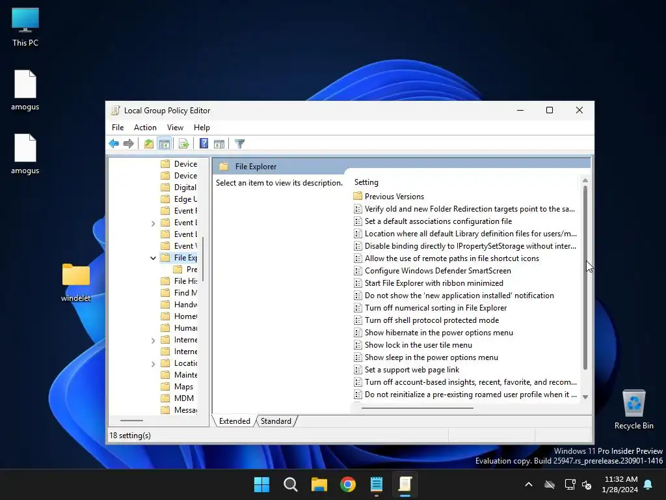Image resolution: width=666 pixels, height=500 pixels.
Task: Open the taskbar clock showing 11:32 AM
Action: pos(620,484)
